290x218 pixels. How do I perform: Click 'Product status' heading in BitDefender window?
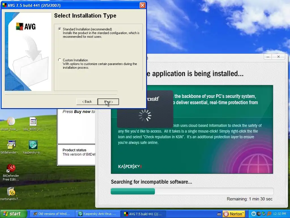(x=74, y=150)
